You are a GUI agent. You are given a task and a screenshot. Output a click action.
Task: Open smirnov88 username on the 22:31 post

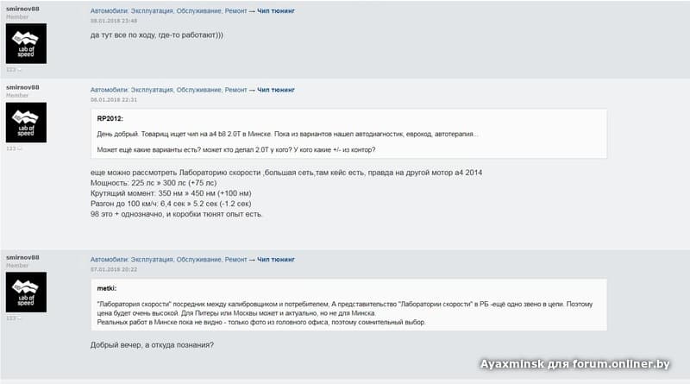tap(22, 88)
